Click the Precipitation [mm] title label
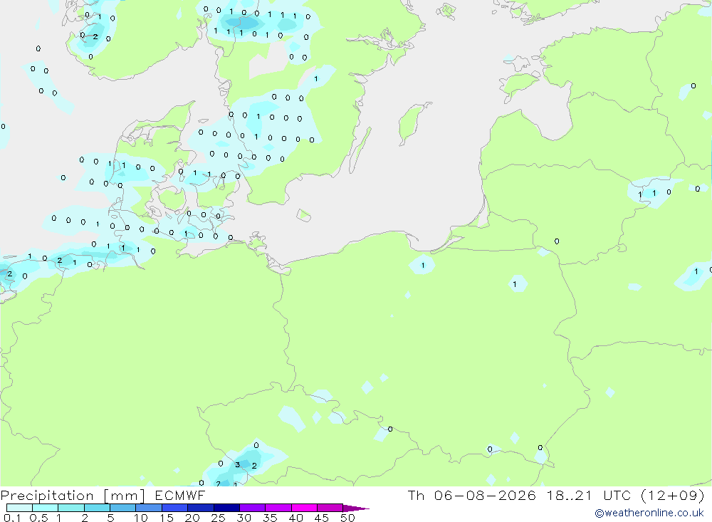 click(x=73, y=495)
